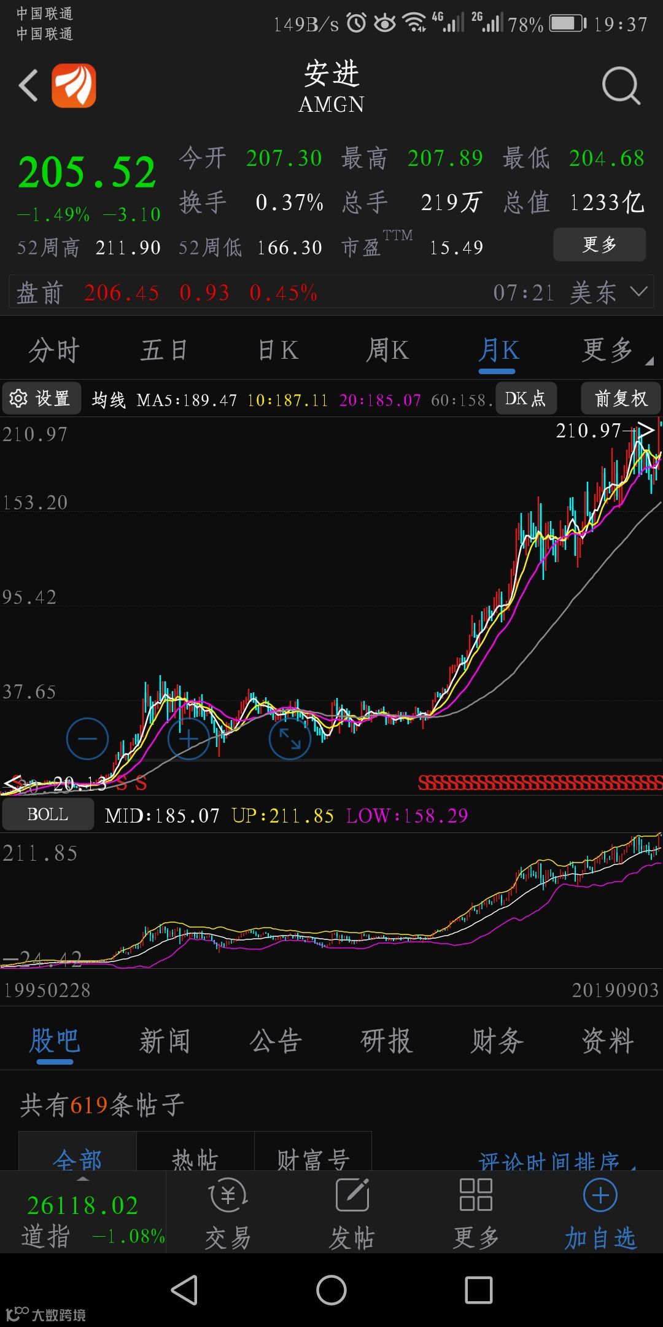
Task: Switch to the 五日 chart tab
Action: [164, 350]
